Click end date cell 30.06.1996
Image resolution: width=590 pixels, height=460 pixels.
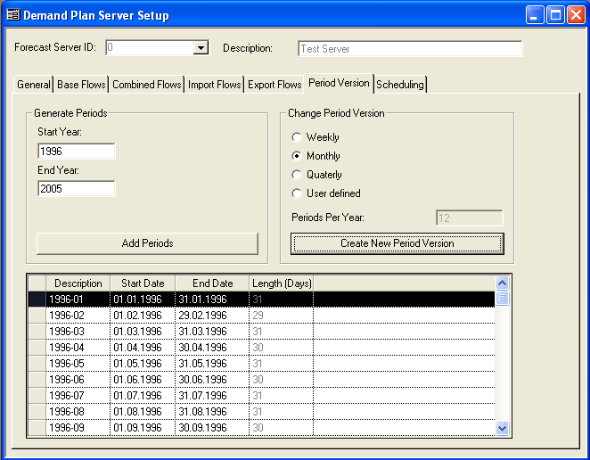pos(212,380)
